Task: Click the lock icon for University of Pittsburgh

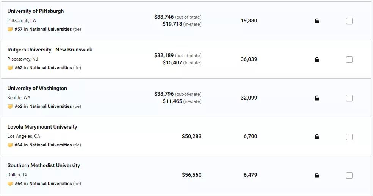Action: 317,21
